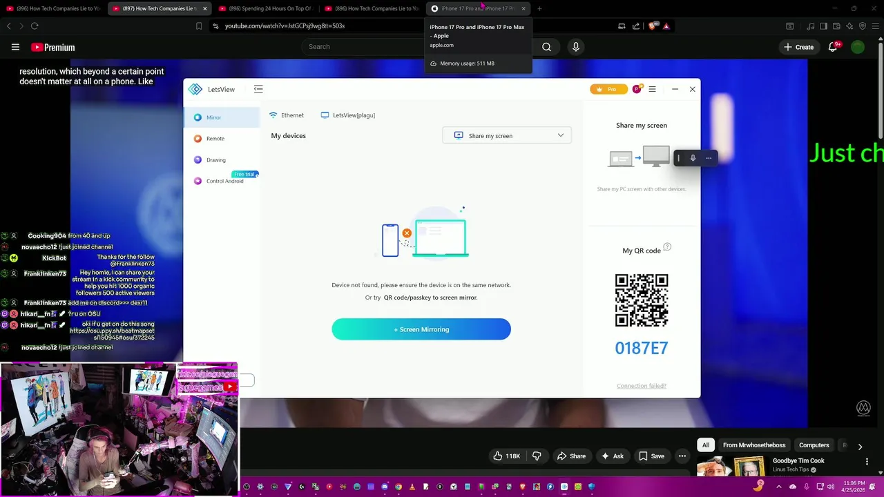Show hidden icons in the system tray

(779, 486)
